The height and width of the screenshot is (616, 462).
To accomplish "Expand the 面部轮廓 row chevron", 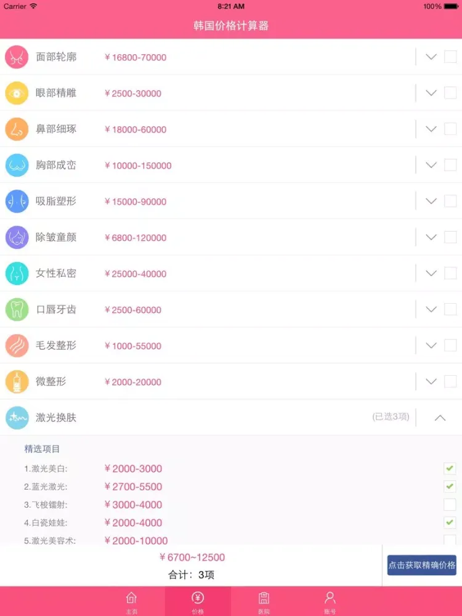I will coord(431,57).
